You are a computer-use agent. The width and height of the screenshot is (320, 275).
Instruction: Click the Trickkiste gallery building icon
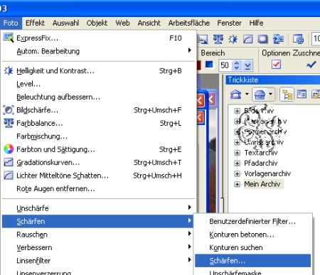coord(235,95)
